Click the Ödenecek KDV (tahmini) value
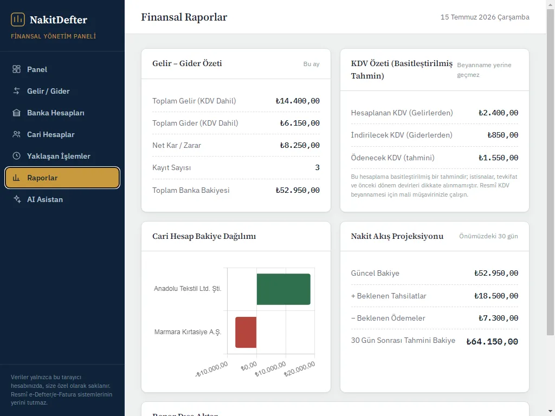The height and width of the screenshot is (416, 555). click(x=499, y=158)
